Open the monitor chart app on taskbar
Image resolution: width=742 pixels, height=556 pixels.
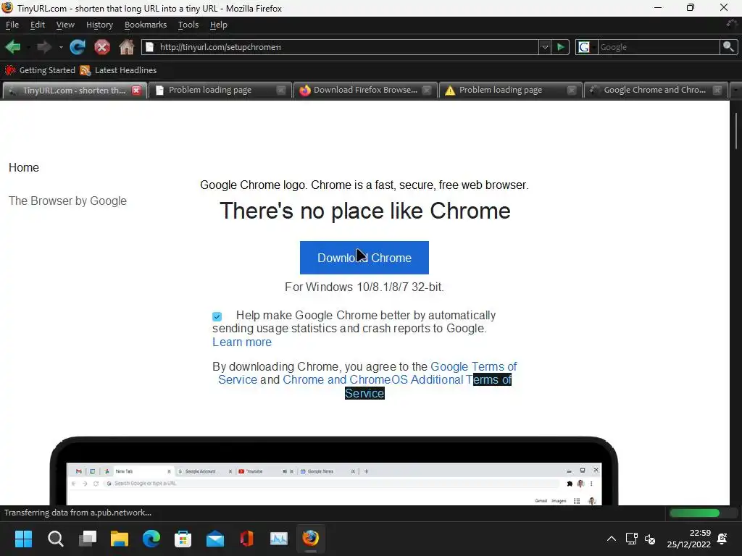click(x=279, y=539)
